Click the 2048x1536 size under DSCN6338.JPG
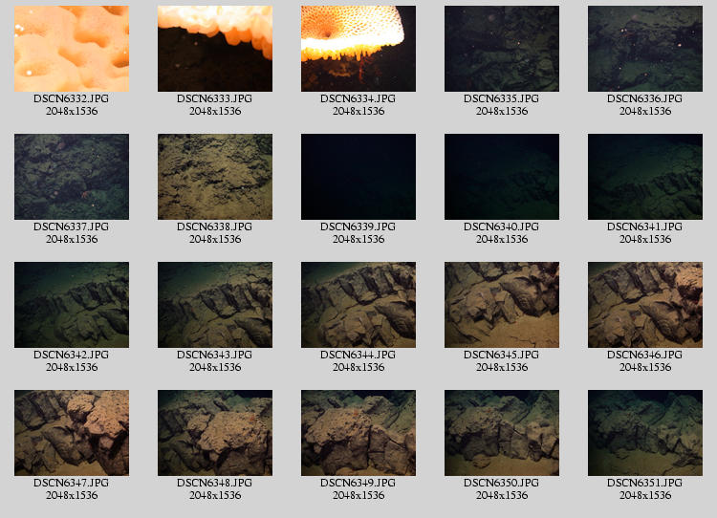 [x=215, y=239]
